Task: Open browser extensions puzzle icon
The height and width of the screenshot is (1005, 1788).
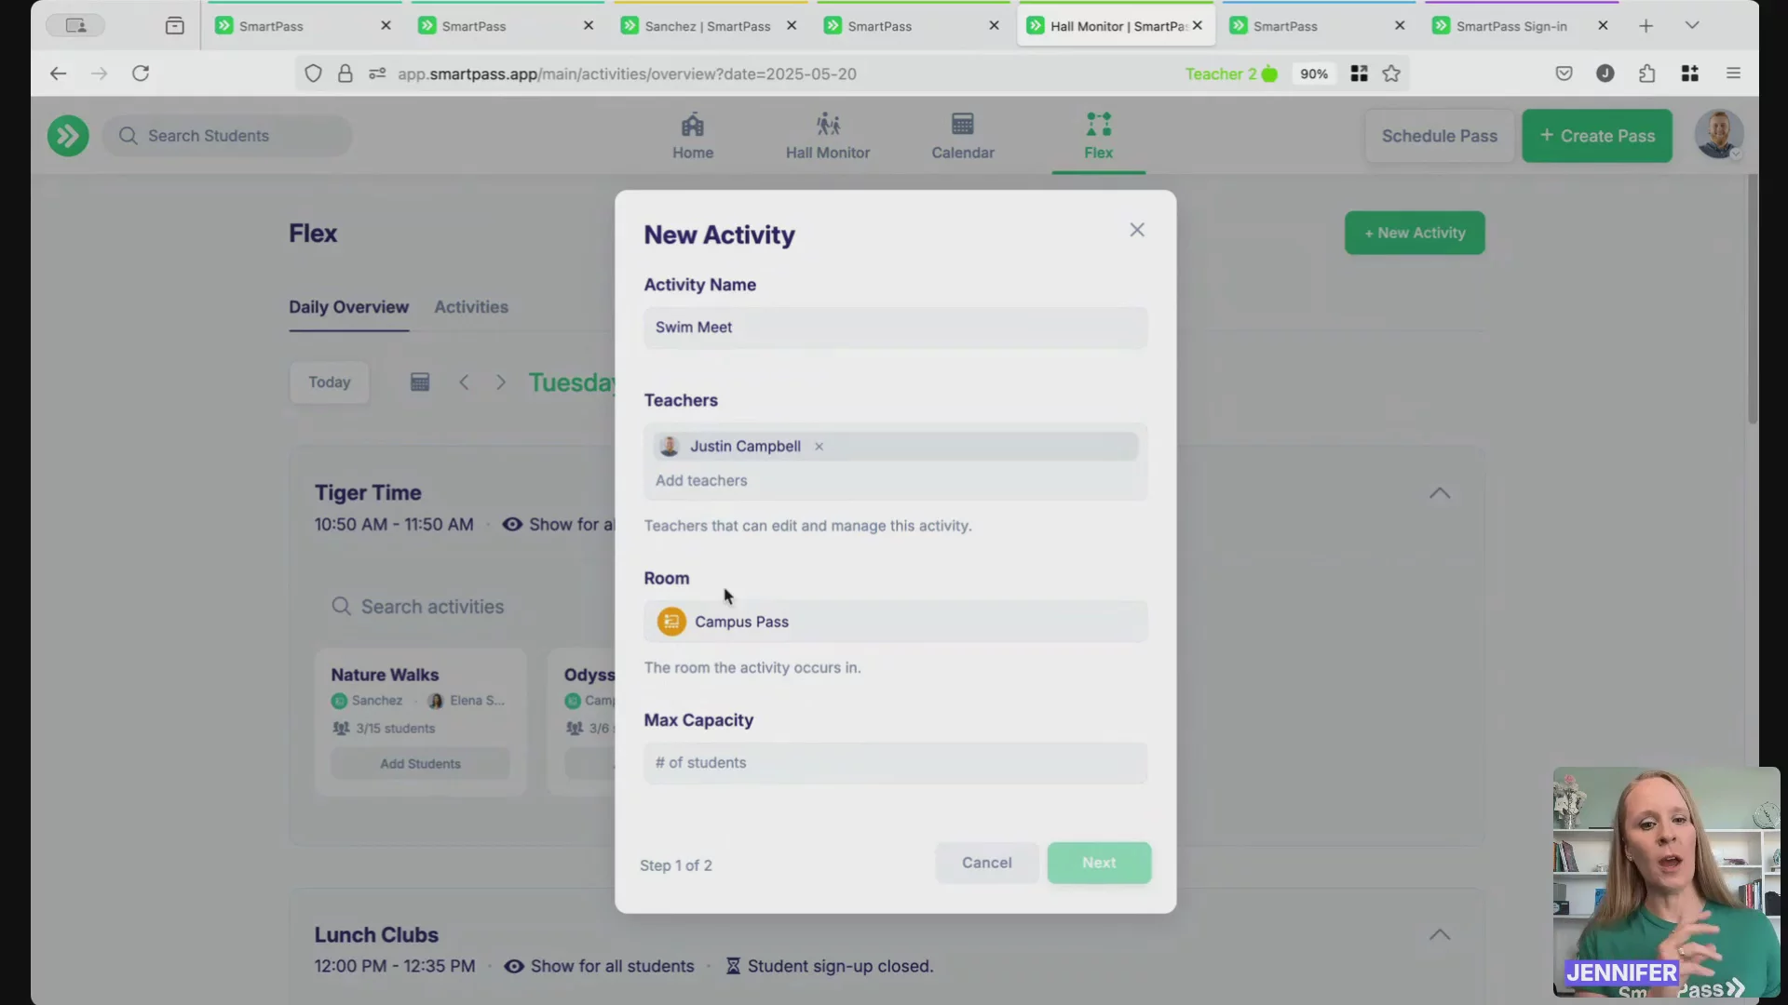Action: click(1646, 74)
